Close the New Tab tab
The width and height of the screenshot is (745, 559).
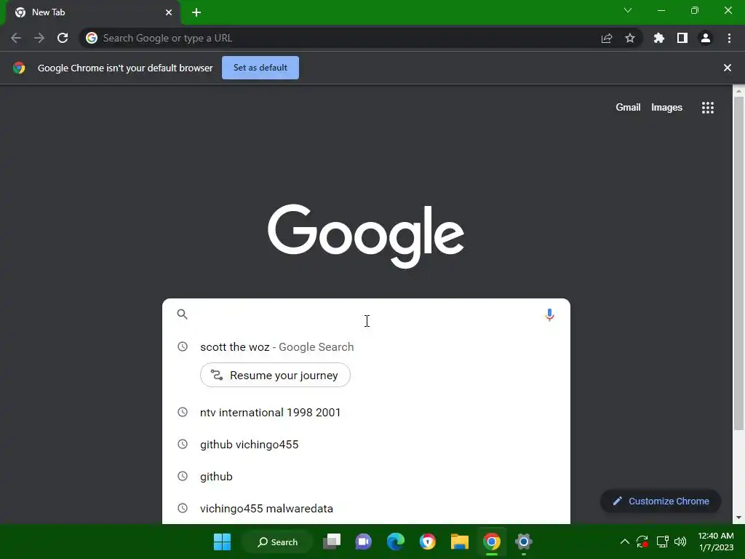[169, 12]
